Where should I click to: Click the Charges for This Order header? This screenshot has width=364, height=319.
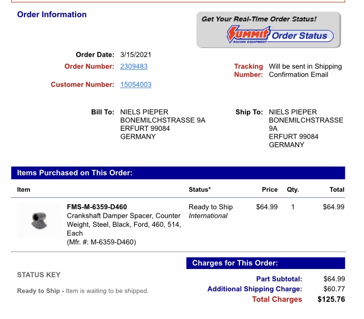point(266,263)
